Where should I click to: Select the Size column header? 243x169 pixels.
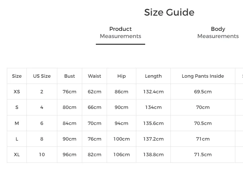pyautogui.click(x=17, y=76)
